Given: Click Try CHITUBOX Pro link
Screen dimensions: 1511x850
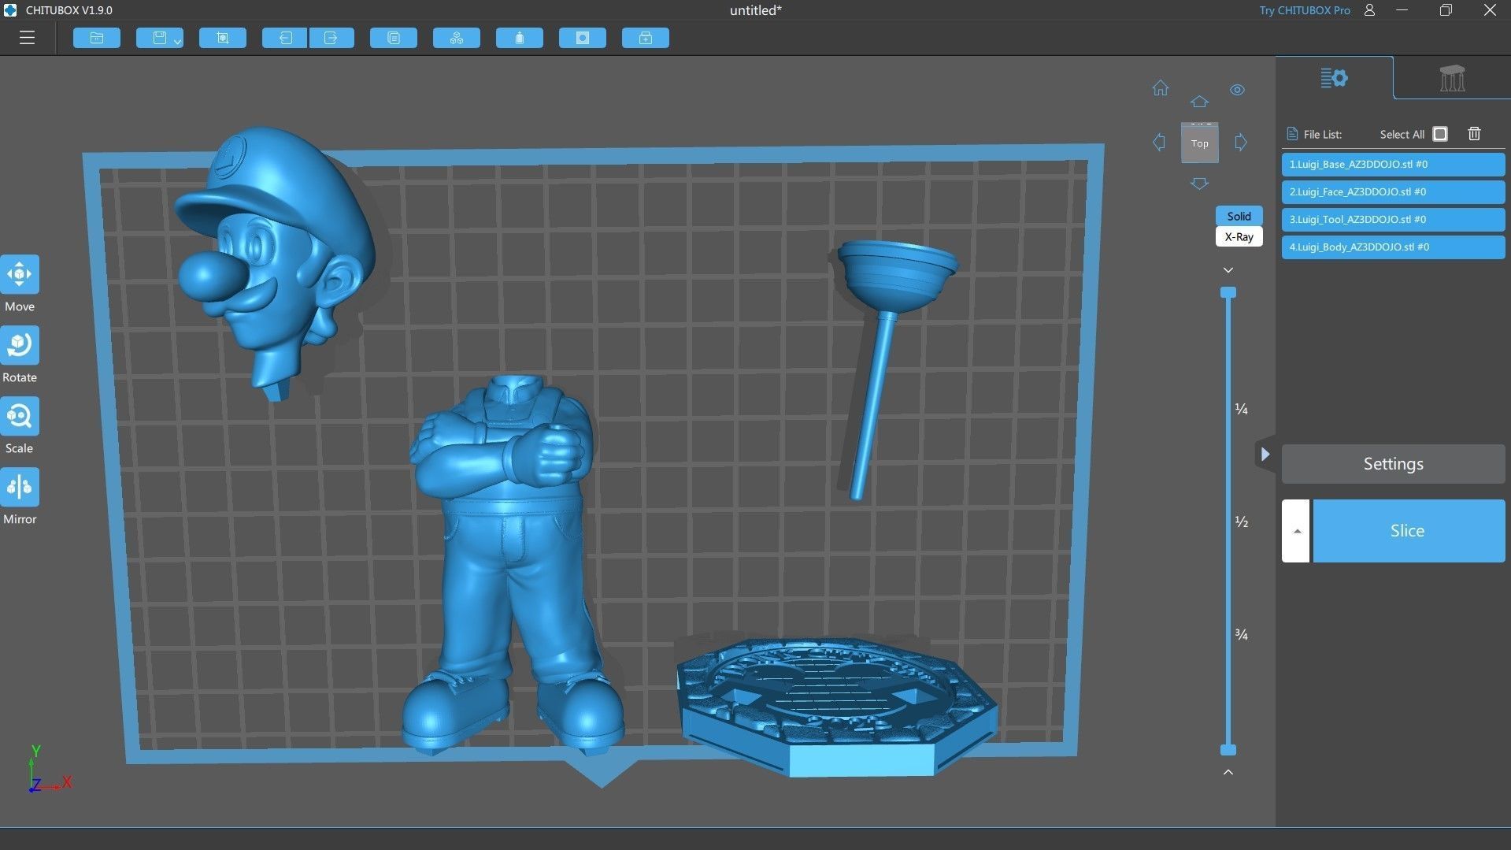Looking at the screenshot, I should [1305, 10].
